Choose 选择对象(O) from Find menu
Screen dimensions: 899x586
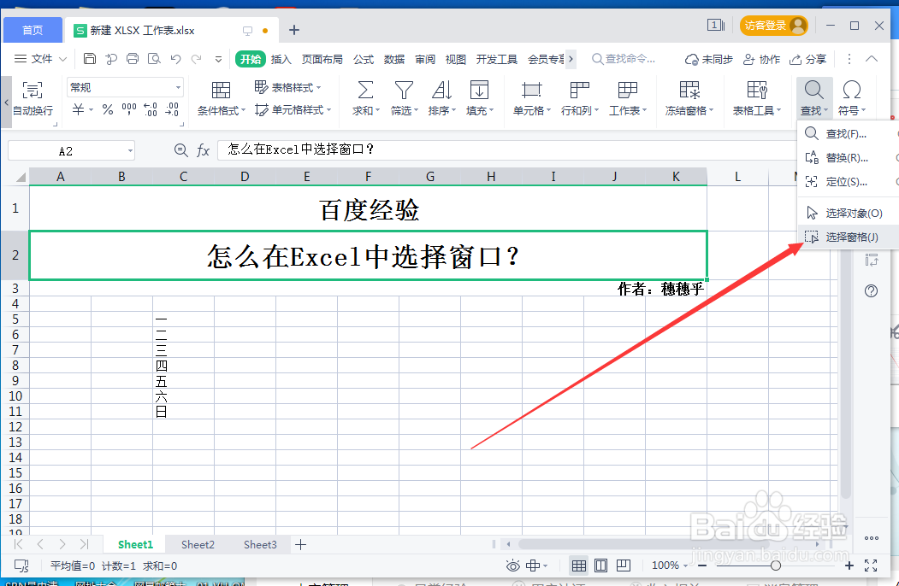pos(848,213)
